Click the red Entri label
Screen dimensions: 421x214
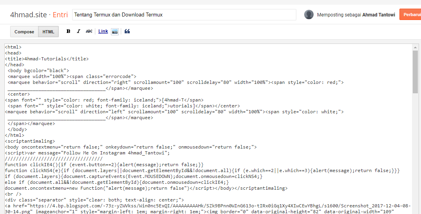tap(60, 15)
